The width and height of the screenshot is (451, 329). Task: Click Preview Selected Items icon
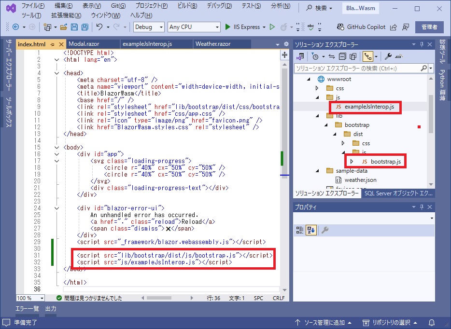click(399, 56)
